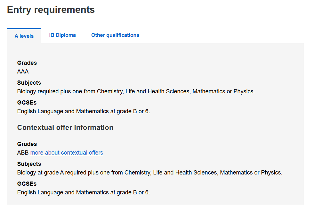Click the blue indicator bar above A levels
The image size is (314, 212).
click(24, 29)
